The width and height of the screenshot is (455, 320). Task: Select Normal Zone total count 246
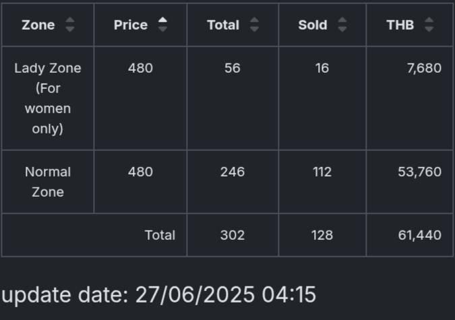(233, 172)
